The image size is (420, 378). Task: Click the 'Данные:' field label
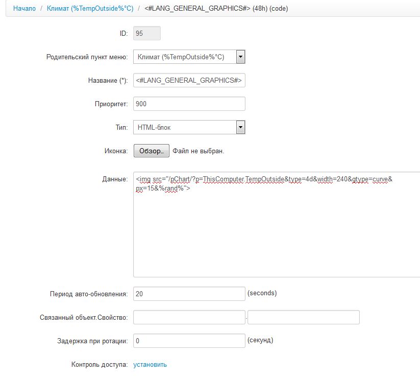pyautogui.click(x=115, y=179)
